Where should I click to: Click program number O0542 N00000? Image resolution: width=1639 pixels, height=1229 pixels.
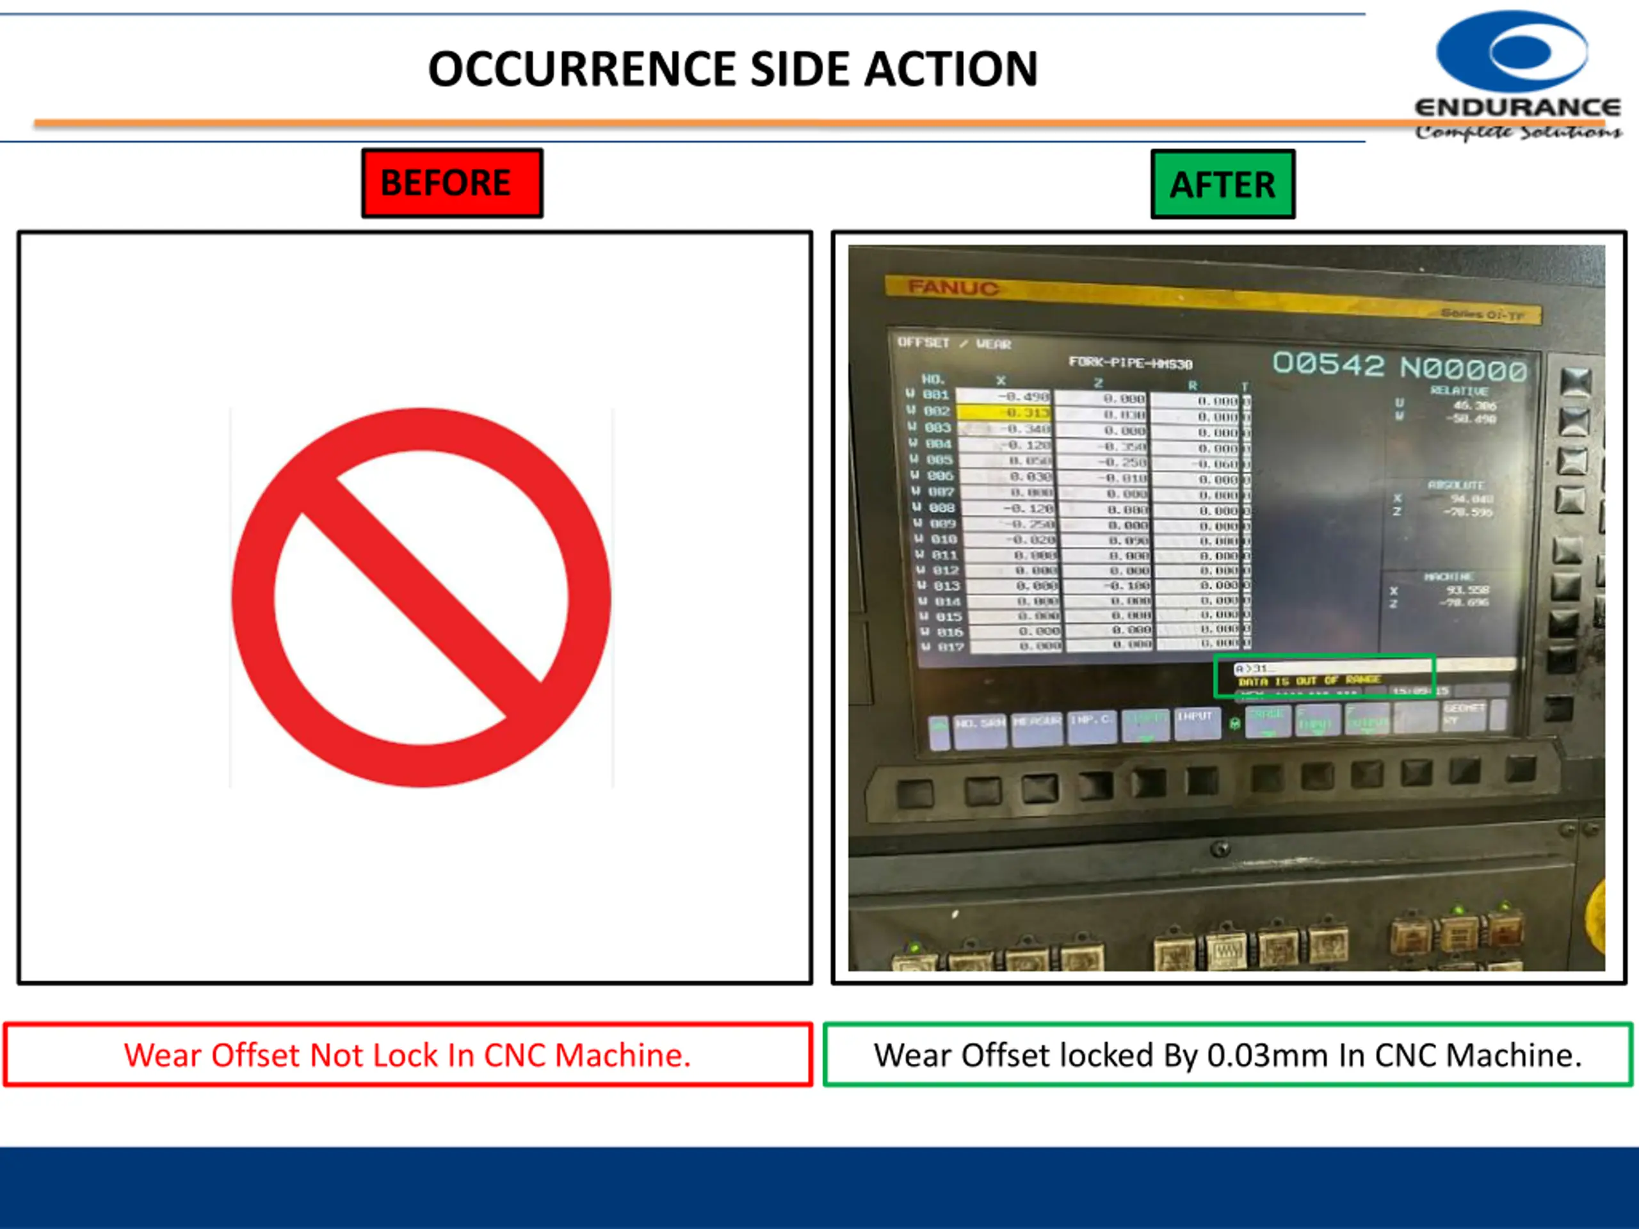tap(1400, 366)
